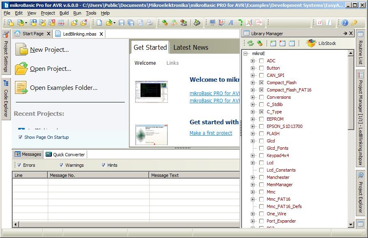The image size is (368, 238).
Task: Click the green refresh arrows in Library Manager
Action: [x=250, y=43]
